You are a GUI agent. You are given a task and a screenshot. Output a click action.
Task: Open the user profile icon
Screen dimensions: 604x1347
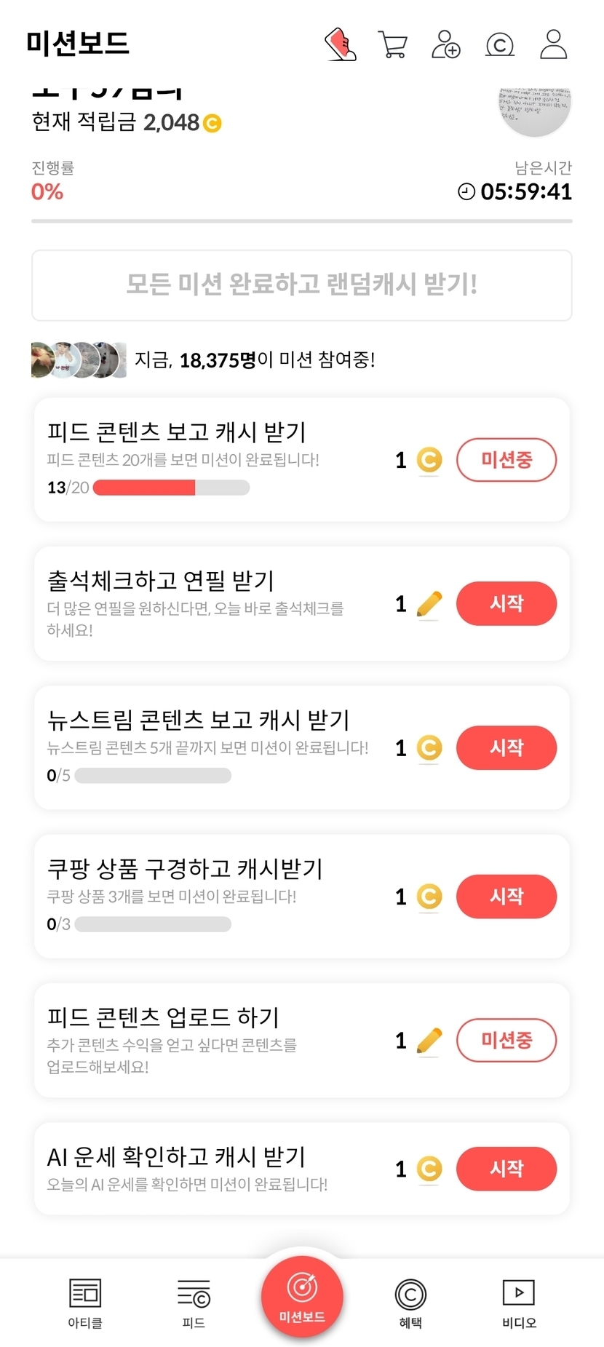point(553,44)
